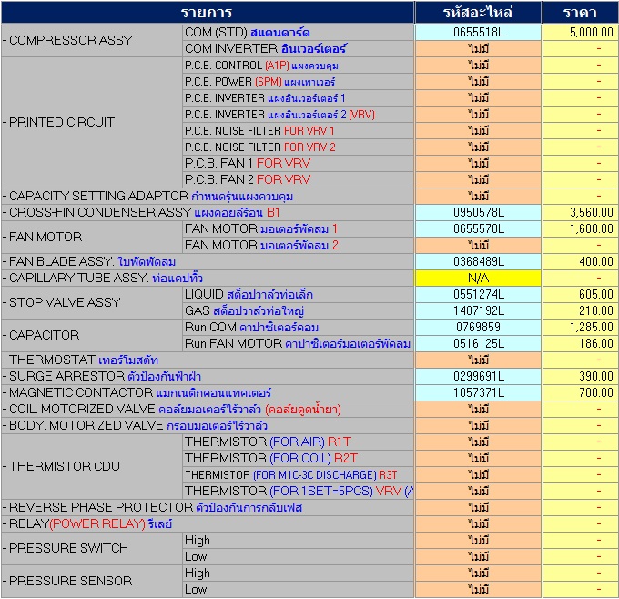
Task: Select THERMISTOR CDU category cell
Action: (x=92, y=466)
